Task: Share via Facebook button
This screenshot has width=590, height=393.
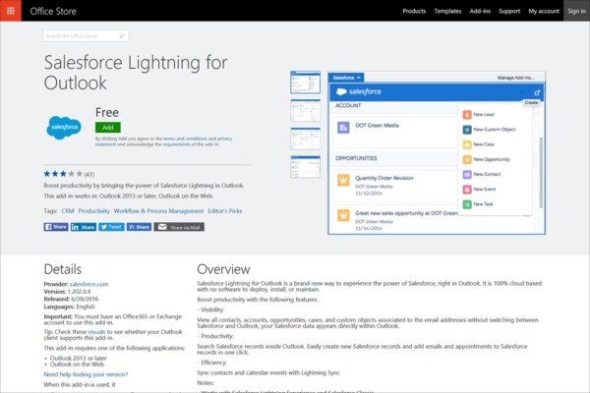Action: pyautogui.click(x=56, y=227)
